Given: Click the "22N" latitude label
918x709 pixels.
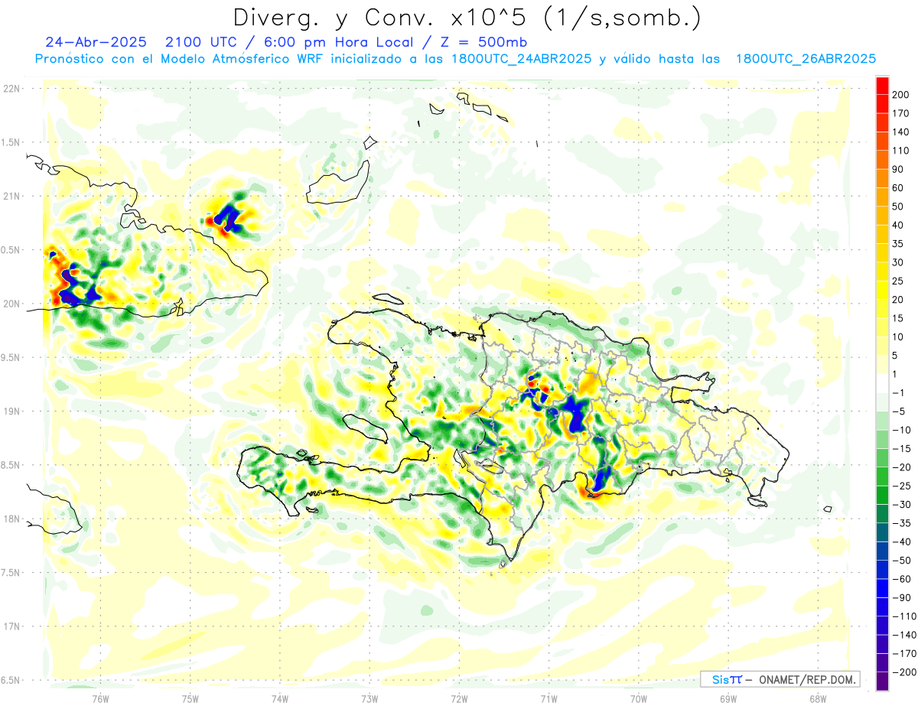Looking at the screenshot, I should 11,89.
